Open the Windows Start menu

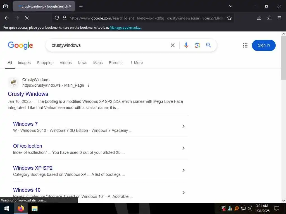pos(7,208)
